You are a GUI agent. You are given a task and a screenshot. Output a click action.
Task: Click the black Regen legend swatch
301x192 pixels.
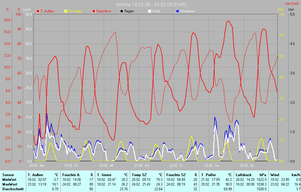pyautogui.click(x=122, y=11)
